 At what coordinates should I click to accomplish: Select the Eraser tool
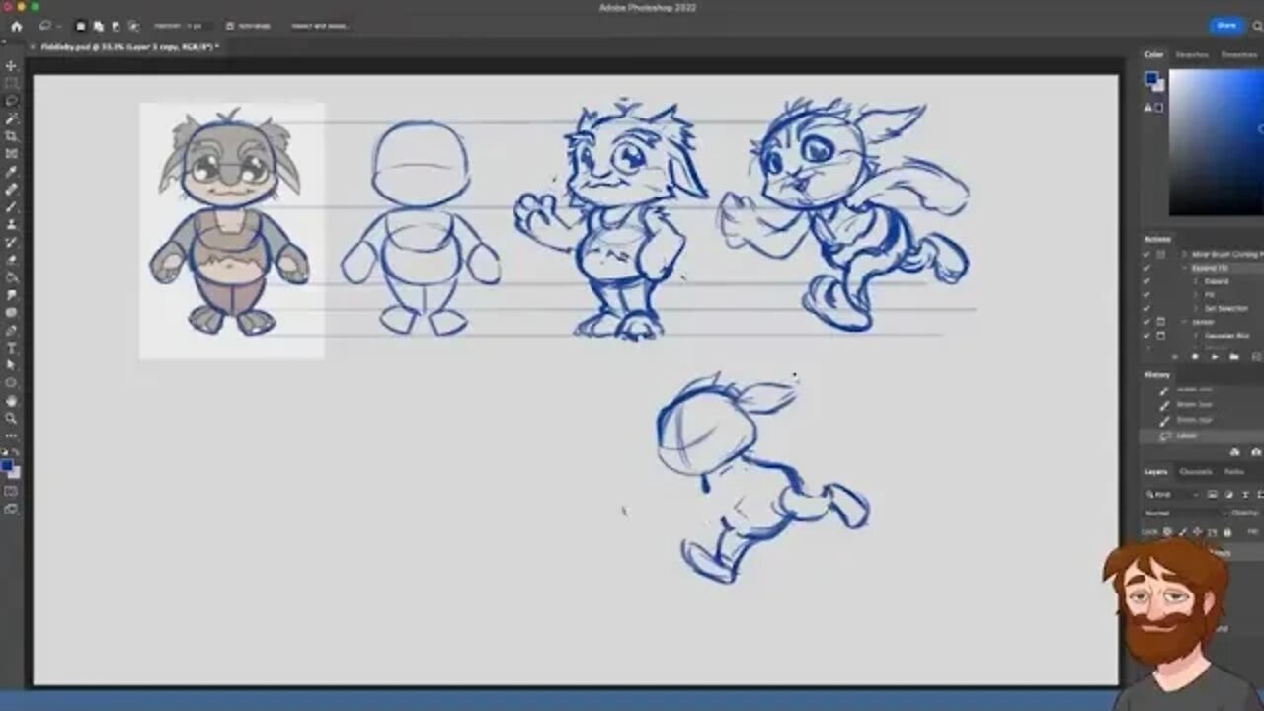click(12, 261)
